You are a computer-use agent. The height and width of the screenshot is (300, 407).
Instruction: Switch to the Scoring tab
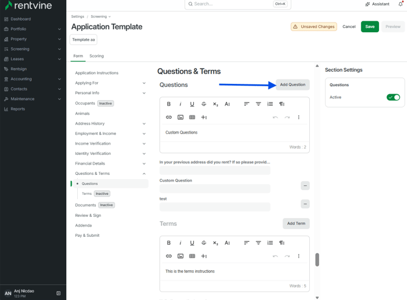[97, 56]
